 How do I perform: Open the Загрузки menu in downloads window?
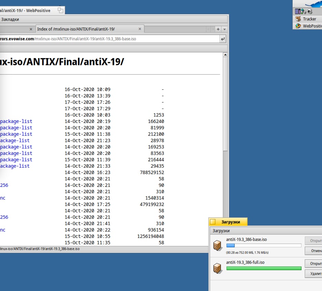tap(221, 231)
